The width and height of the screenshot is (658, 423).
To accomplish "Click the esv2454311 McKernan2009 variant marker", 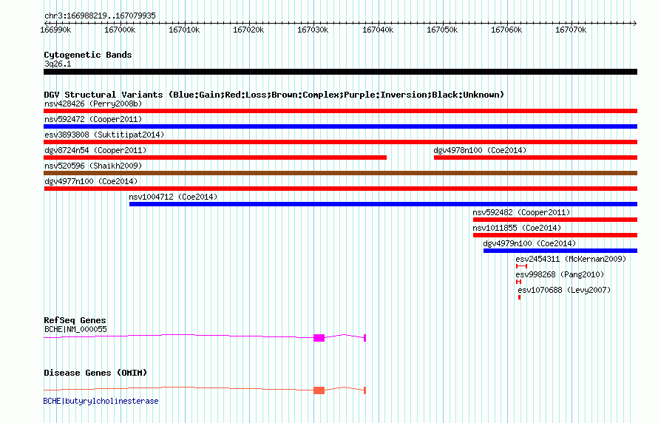I will click(x=521, y=266).
